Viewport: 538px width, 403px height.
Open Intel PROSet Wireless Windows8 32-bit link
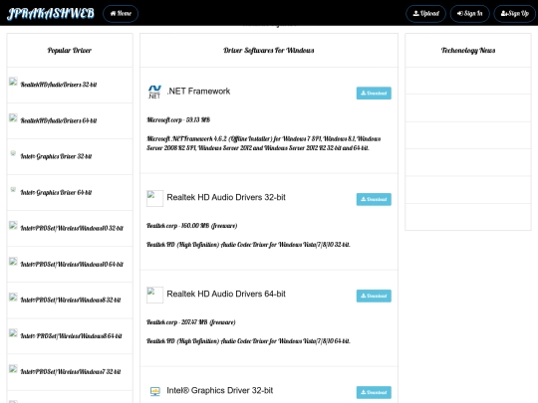(x=71, y=301)
